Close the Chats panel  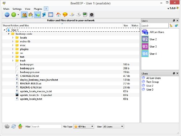(x=177, y=73)
